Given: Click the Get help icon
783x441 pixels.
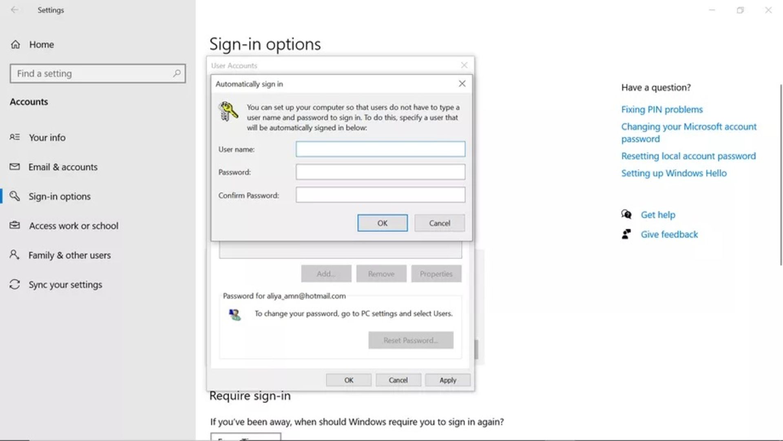Looking at the screenshot, I should [626, 214].
